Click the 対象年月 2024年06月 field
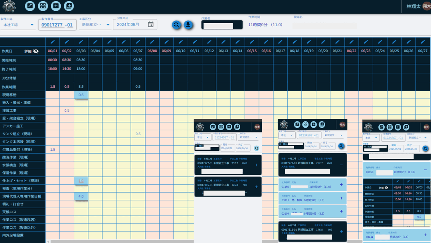Screen dimensions: 431x243 point(135,24)
